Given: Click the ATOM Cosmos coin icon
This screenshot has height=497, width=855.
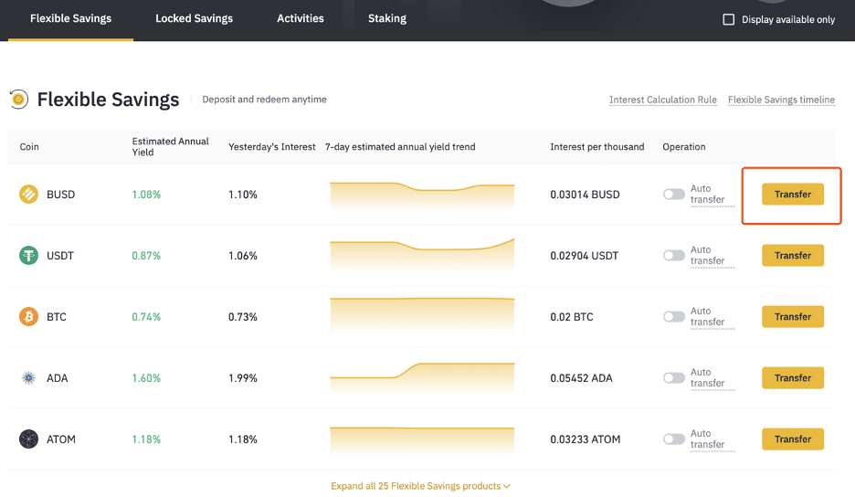Looking at the screenshot, I should click(29, 439).
